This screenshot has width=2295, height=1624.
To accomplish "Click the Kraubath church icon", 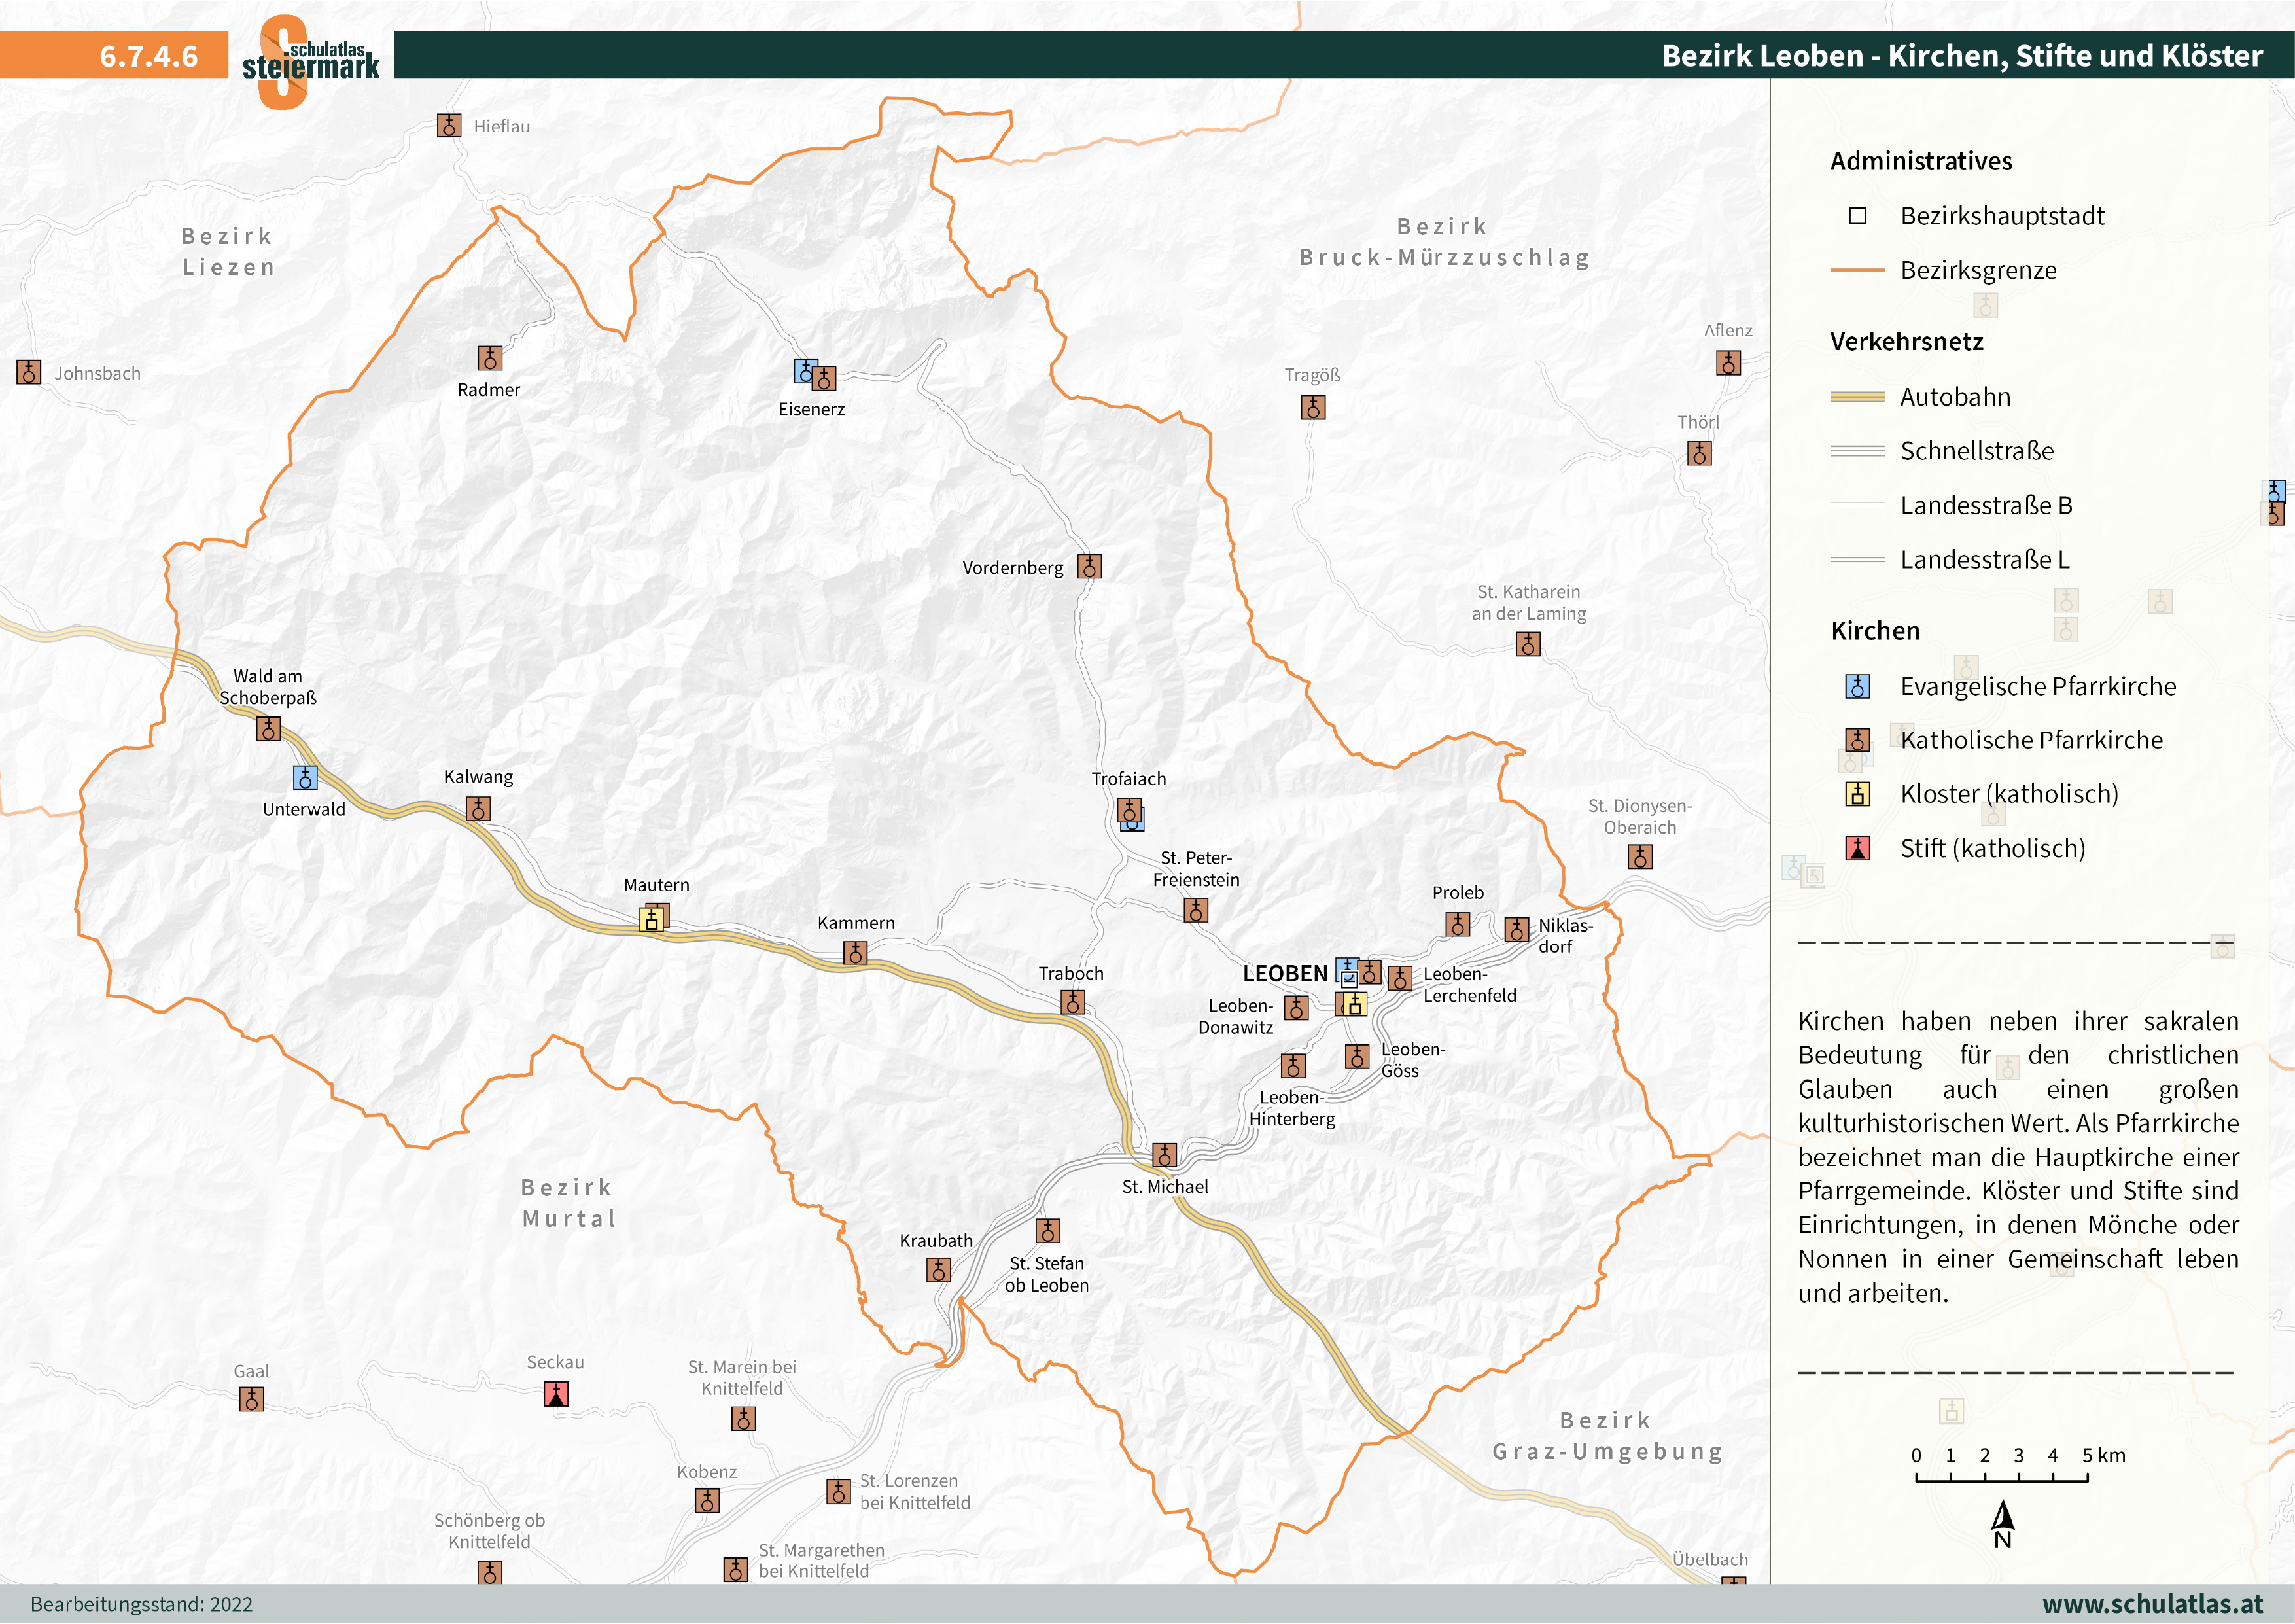I will point(937,1270).
